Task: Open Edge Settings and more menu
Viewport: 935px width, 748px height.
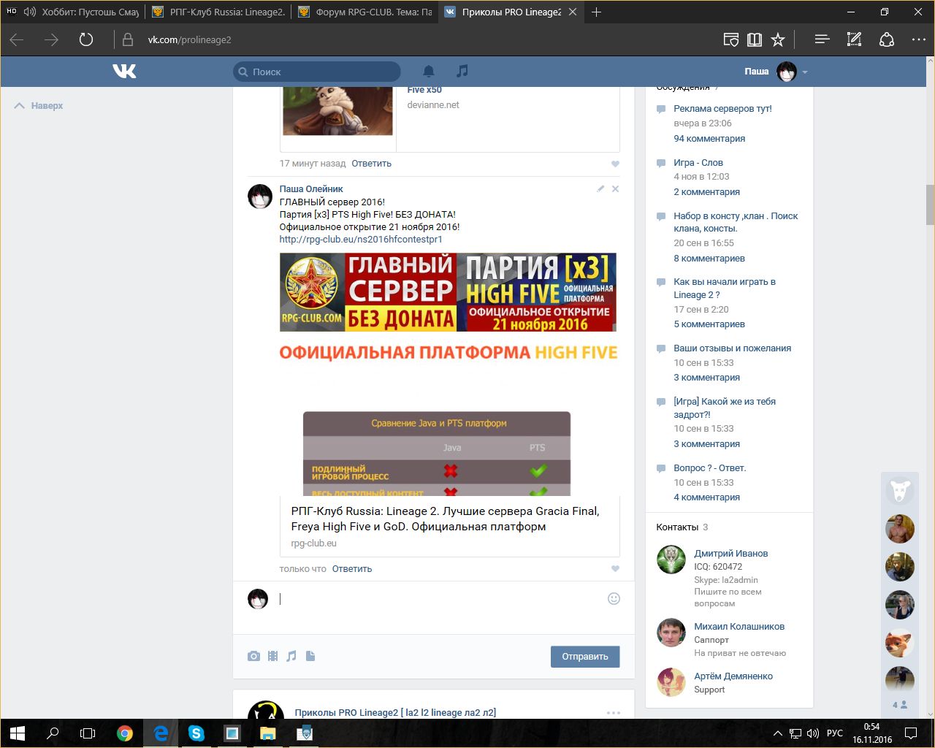Action: [919, 39]
